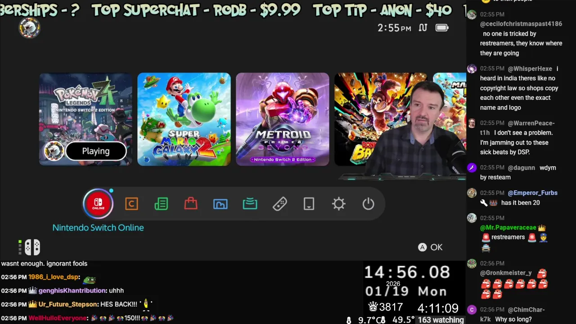Image resolution: width=576 pixels, height=324 pixels.
Task: Click the battery indicator icon
Action: (x=442, y=28)
